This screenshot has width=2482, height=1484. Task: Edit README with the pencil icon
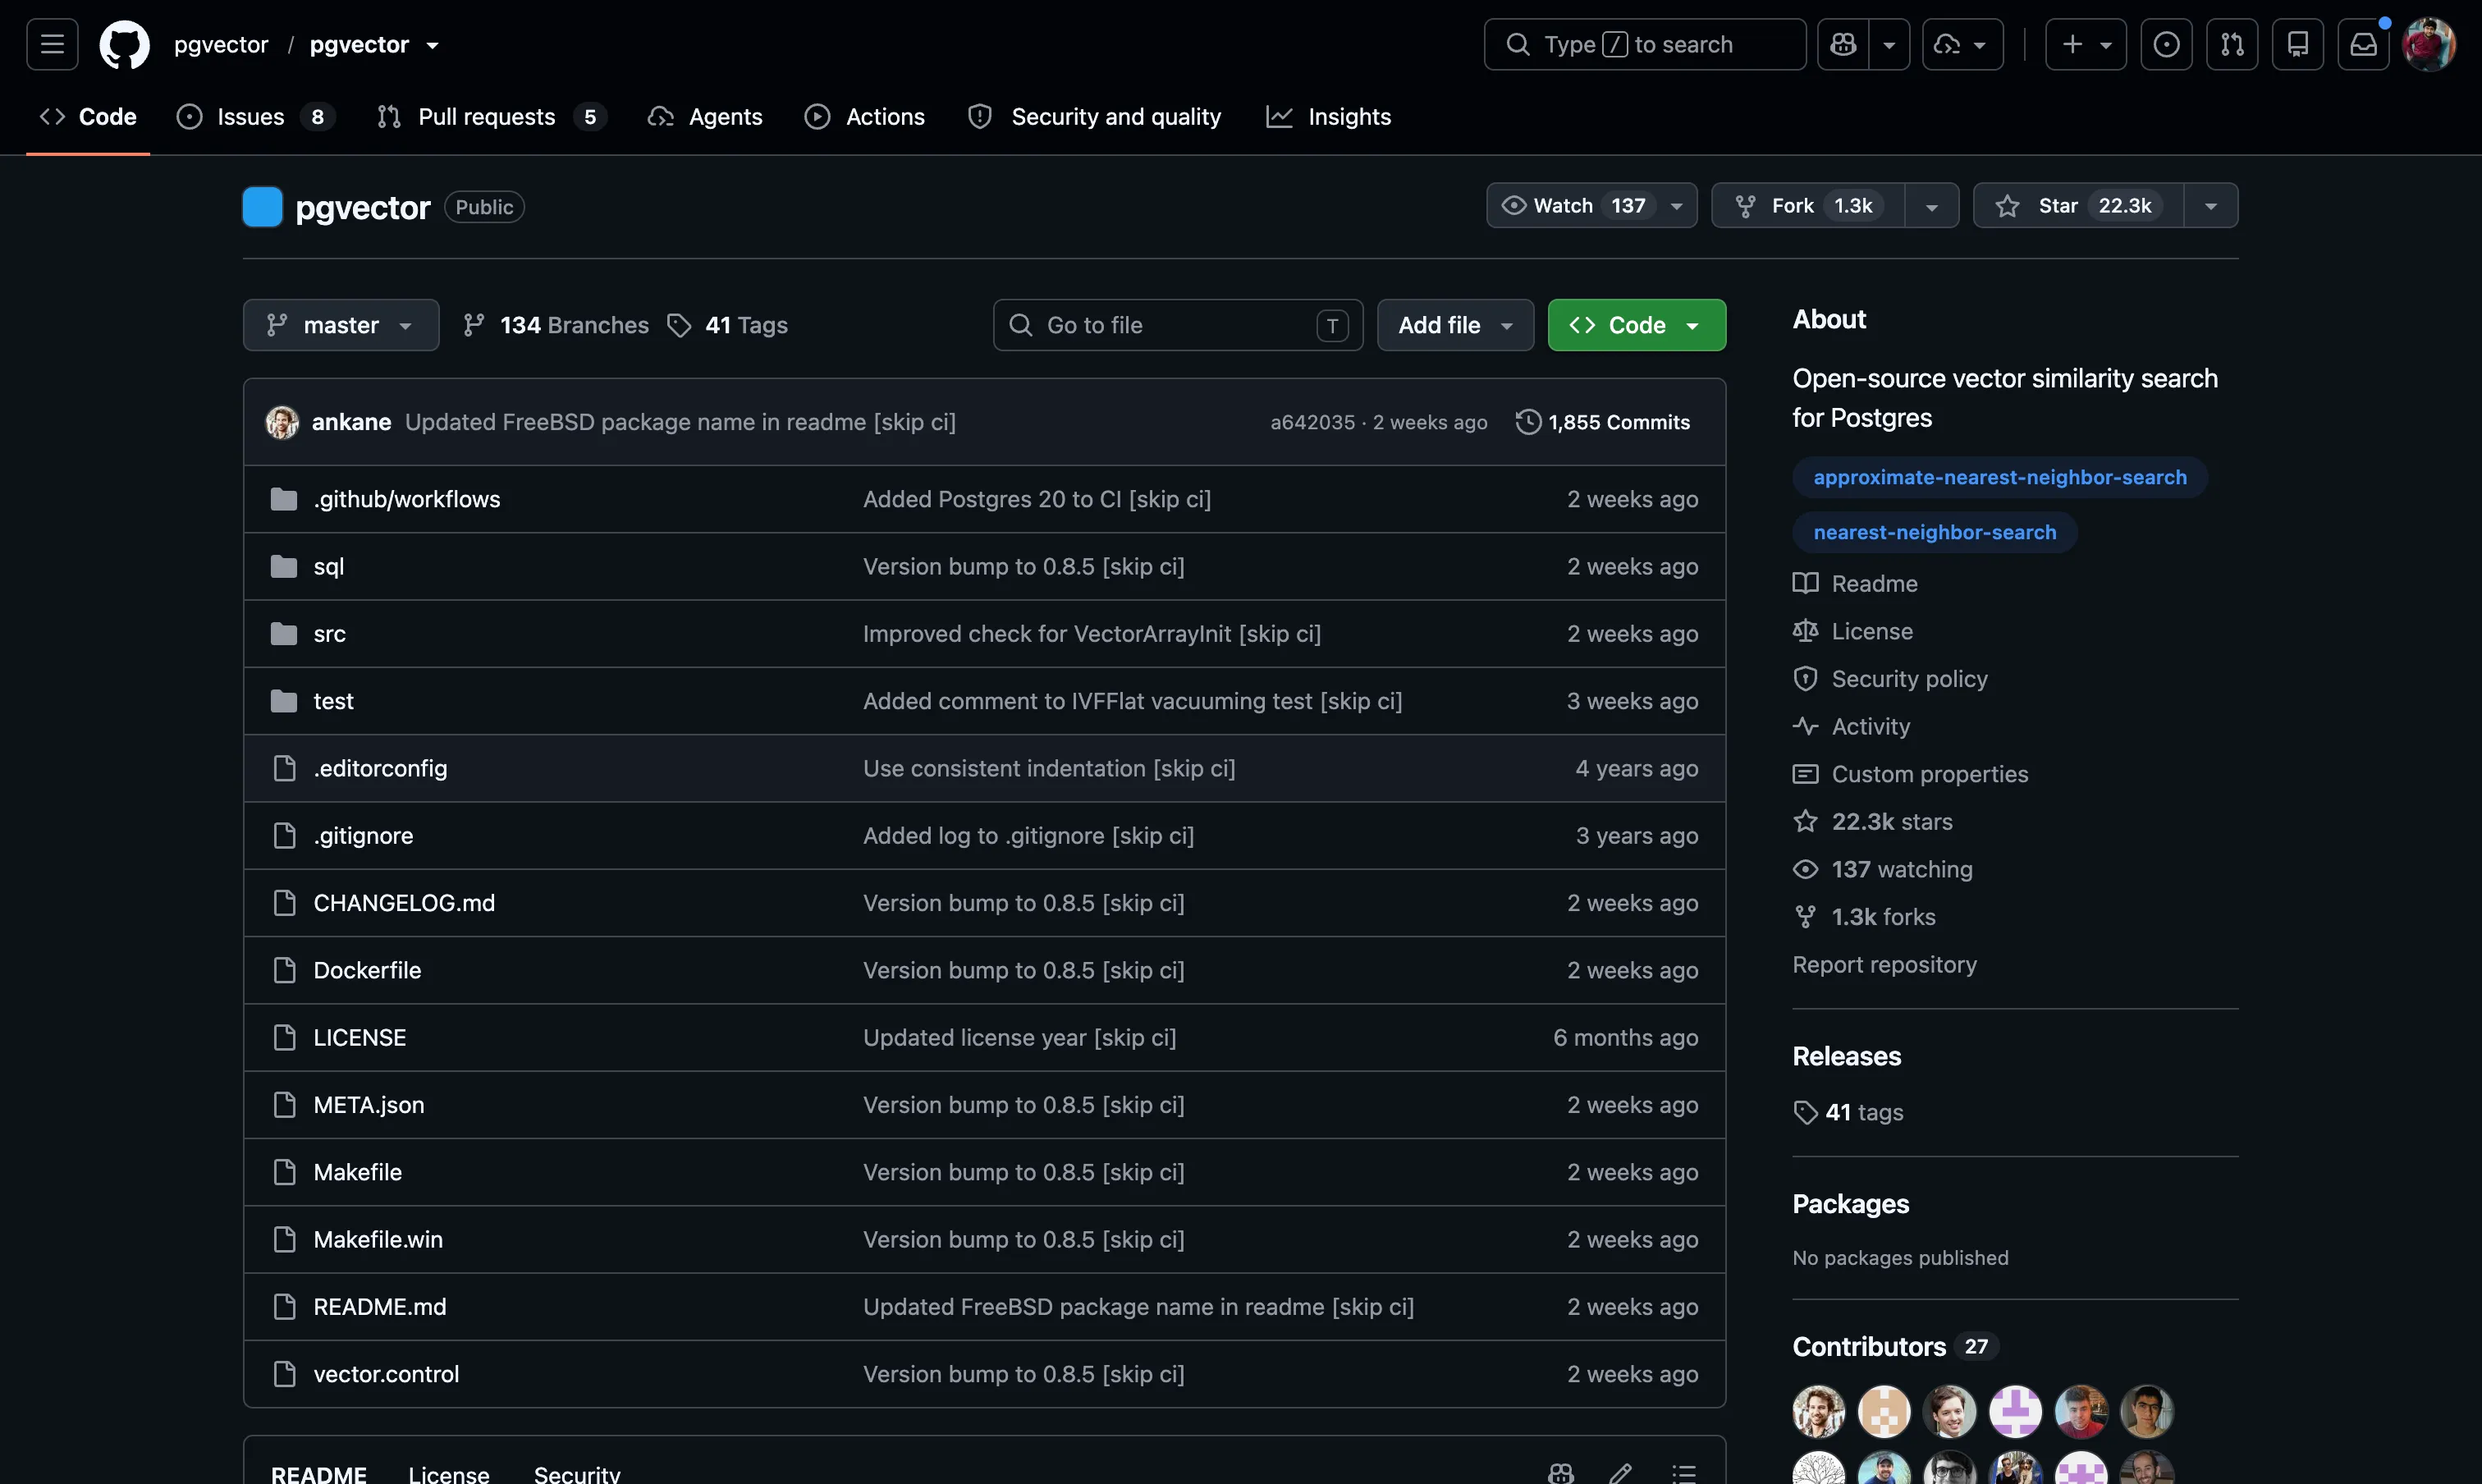click(1621, 1473)
